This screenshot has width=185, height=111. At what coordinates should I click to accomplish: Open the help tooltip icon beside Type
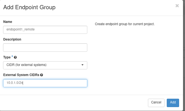pyautogui.click(x=15, y=57)
